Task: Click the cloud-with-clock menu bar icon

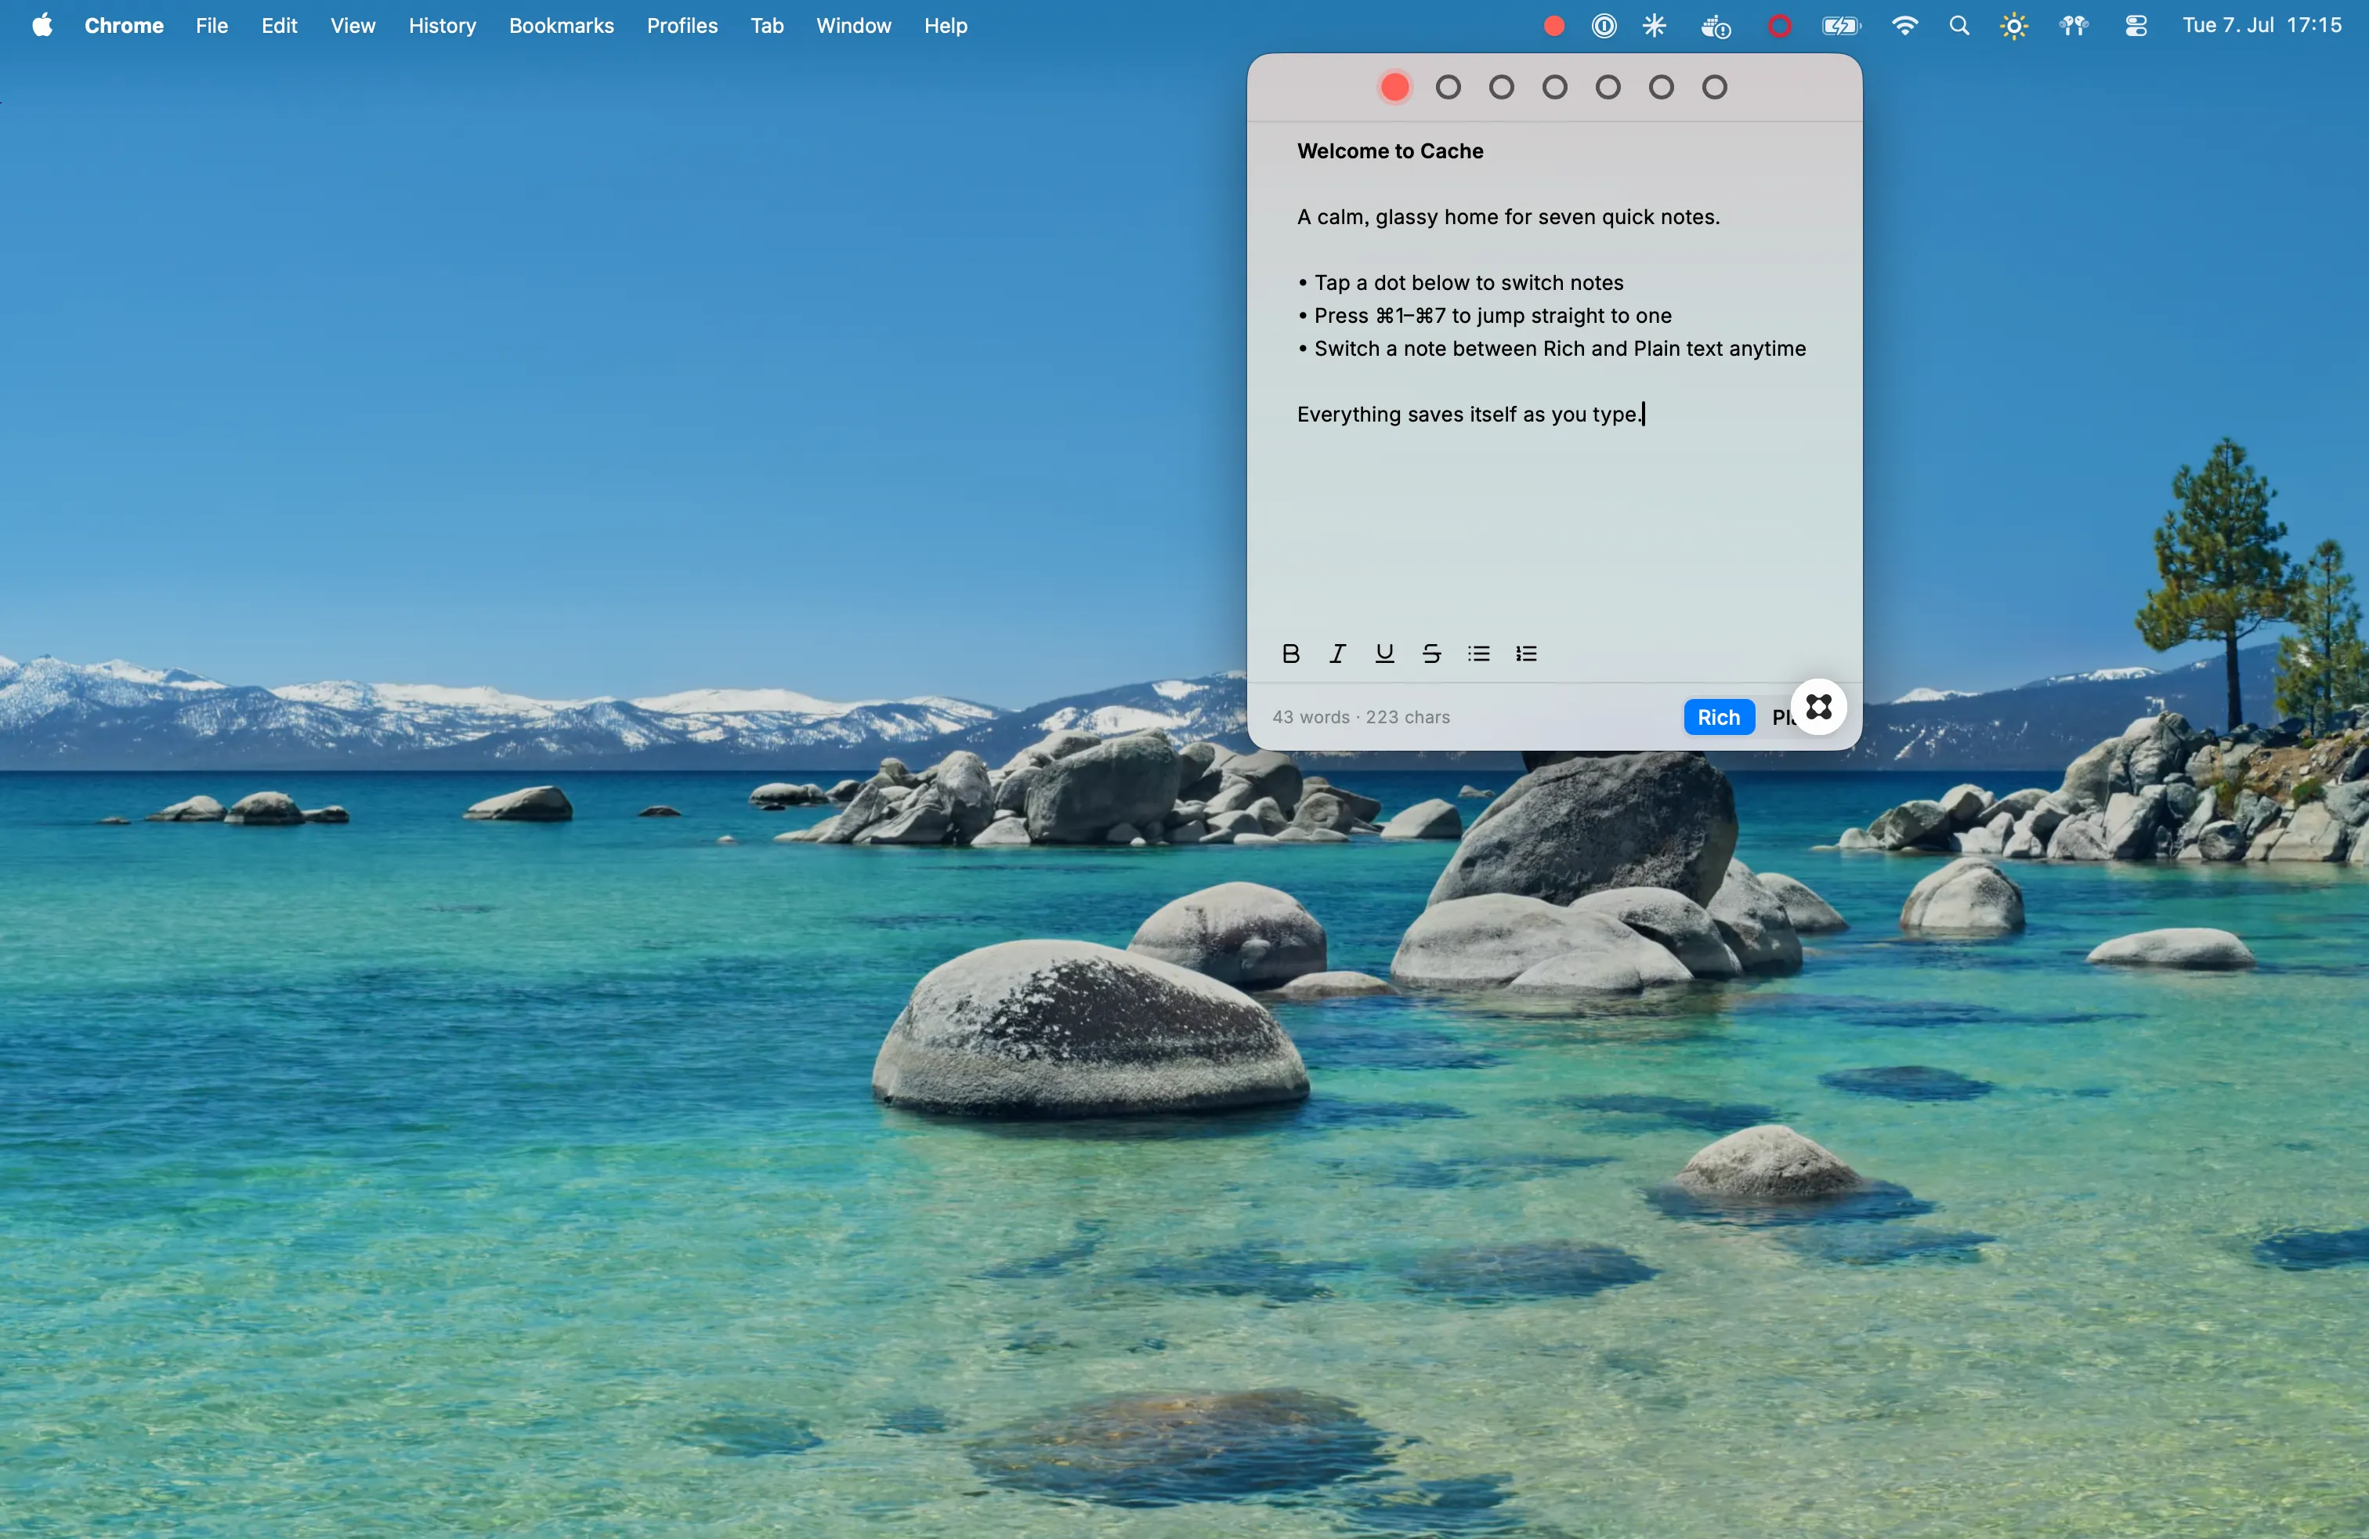Action: (1716, 27)
